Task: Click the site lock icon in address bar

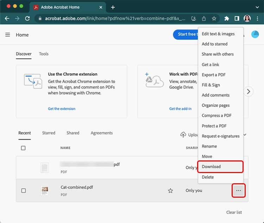Action: point(40,19)
